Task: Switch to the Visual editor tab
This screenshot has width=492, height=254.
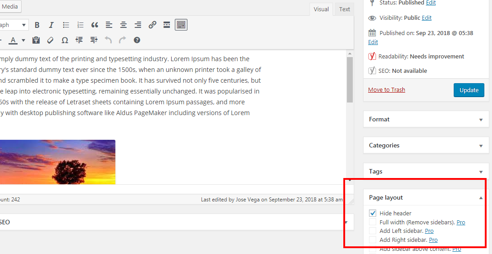Action: 321,9
